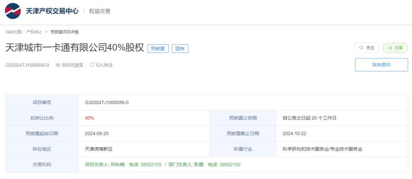
Task: Click the 预披露公告期 label cell
Action: coord(243,118)
